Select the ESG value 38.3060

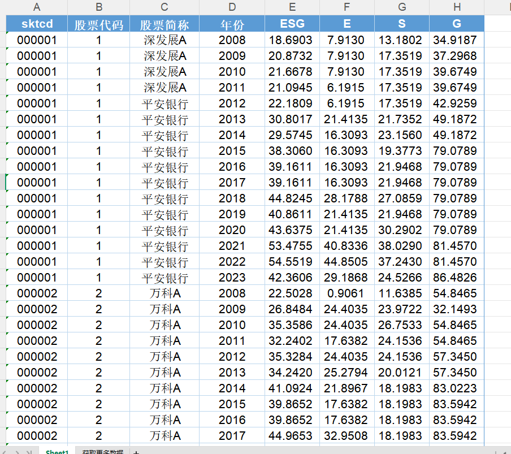point(292,150)
